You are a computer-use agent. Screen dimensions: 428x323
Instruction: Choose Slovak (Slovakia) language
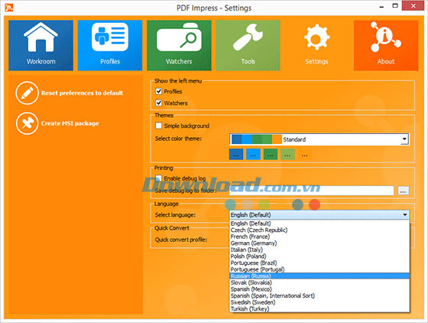(x=319, y=282)
